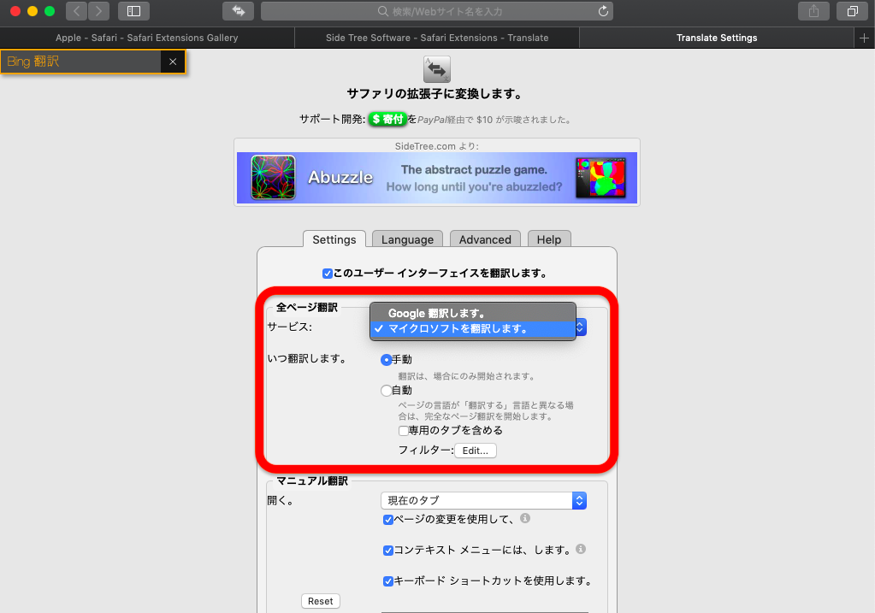Select the 自動 radio button
Viewport: 875px width, 613px height.
tap(386, 391)
